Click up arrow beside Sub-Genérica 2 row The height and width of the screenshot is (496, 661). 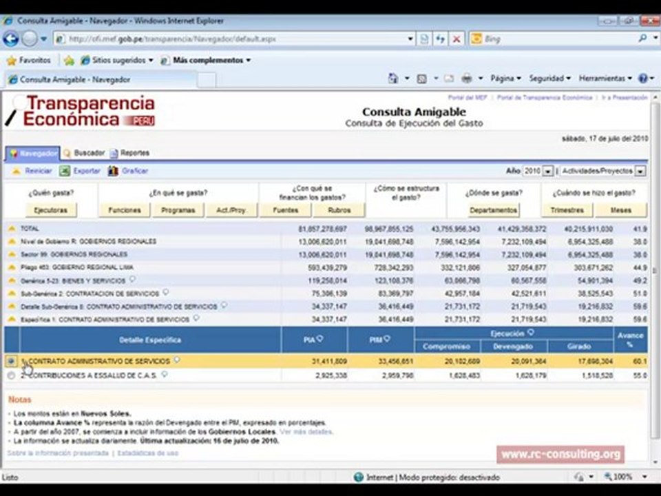point(12,293)
